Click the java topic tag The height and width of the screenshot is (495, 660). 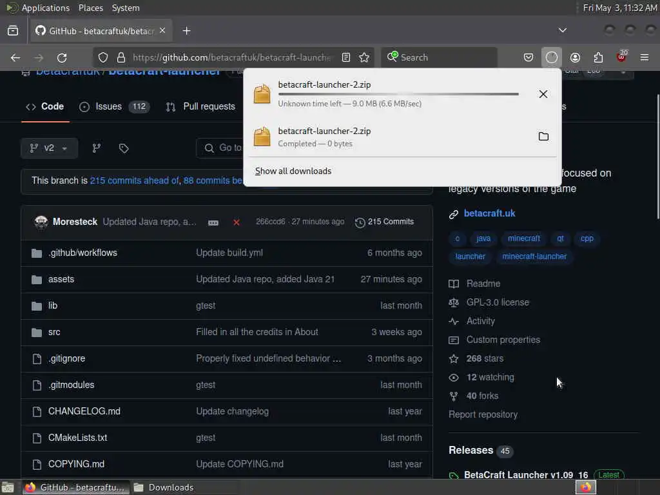[483, 238]
